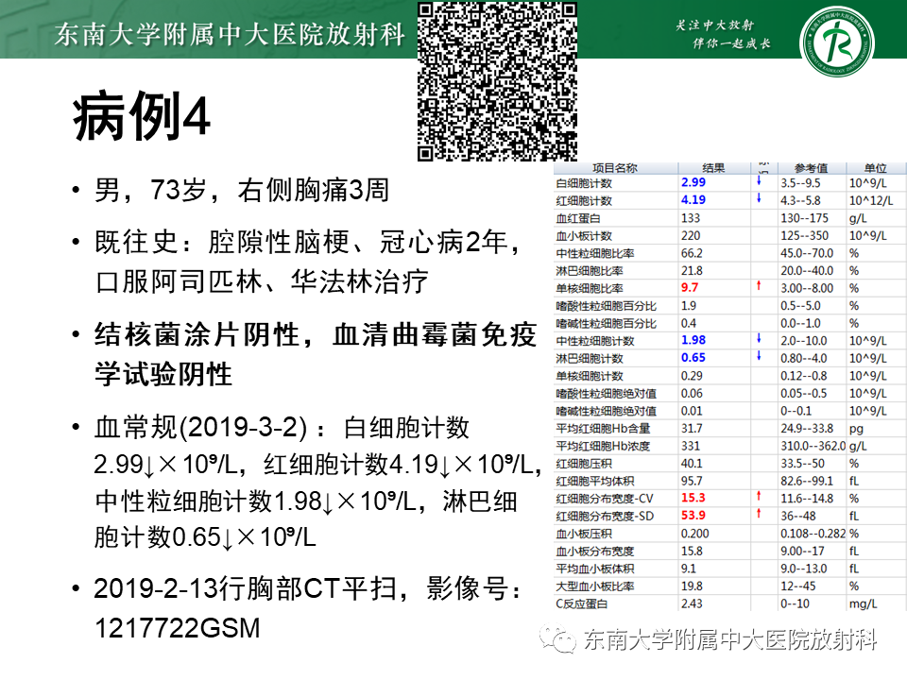Screen dimensions: 907x680
Task: Select the 参考值 column header
Action: coord(812,168)
